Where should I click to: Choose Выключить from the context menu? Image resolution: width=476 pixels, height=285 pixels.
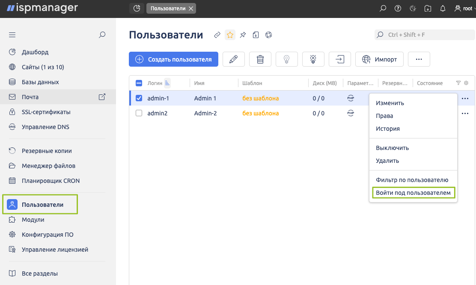coord(392,148)
